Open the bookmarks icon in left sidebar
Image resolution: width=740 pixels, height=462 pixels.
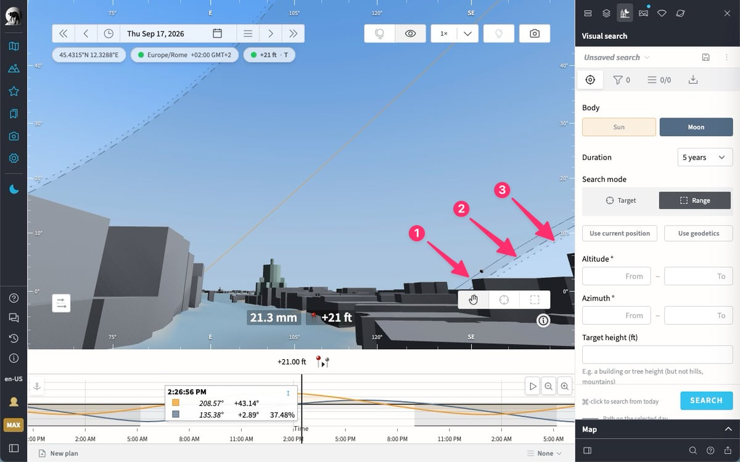pyautogui.click(x=14, y=113)
